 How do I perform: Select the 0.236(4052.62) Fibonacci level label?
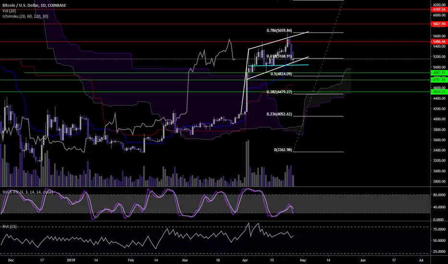[279, 114]
